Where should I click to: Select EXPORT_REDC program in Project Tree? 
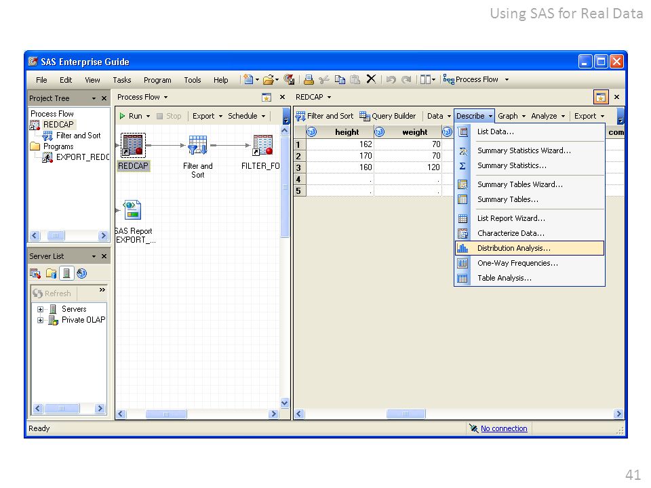click(x=76, y=157)
